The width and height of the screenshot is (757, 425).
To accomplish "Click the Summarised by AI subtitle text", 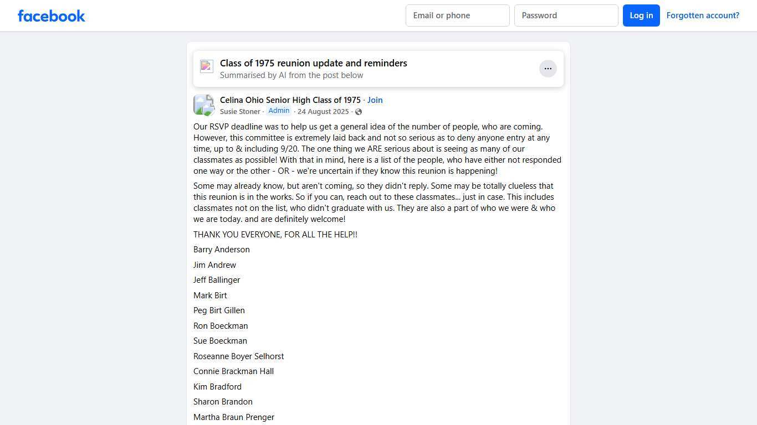I will click(x=291, y=75).
